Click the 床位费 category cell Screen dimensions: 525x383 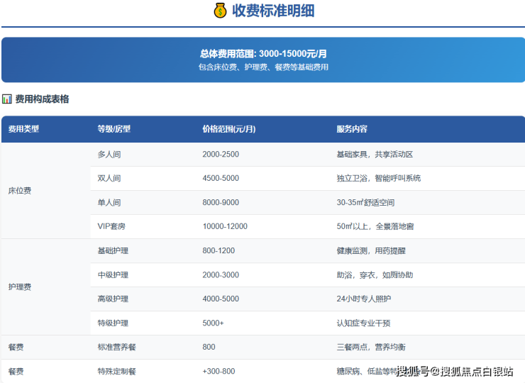tap(20, 191)
